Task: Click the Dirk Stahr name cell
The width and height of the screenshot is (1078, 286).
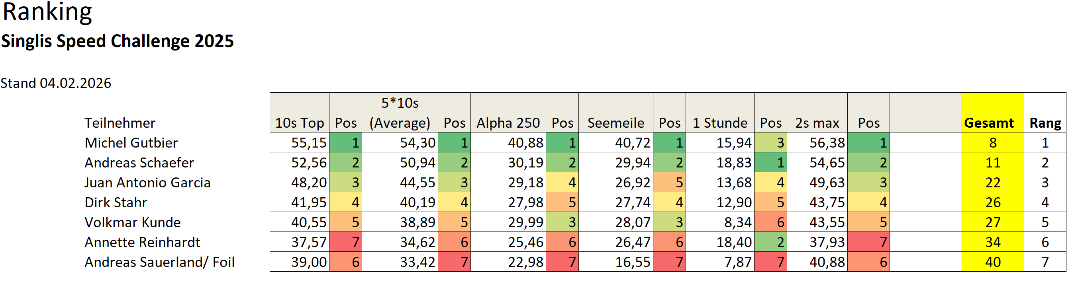Action: pos(116,202)
